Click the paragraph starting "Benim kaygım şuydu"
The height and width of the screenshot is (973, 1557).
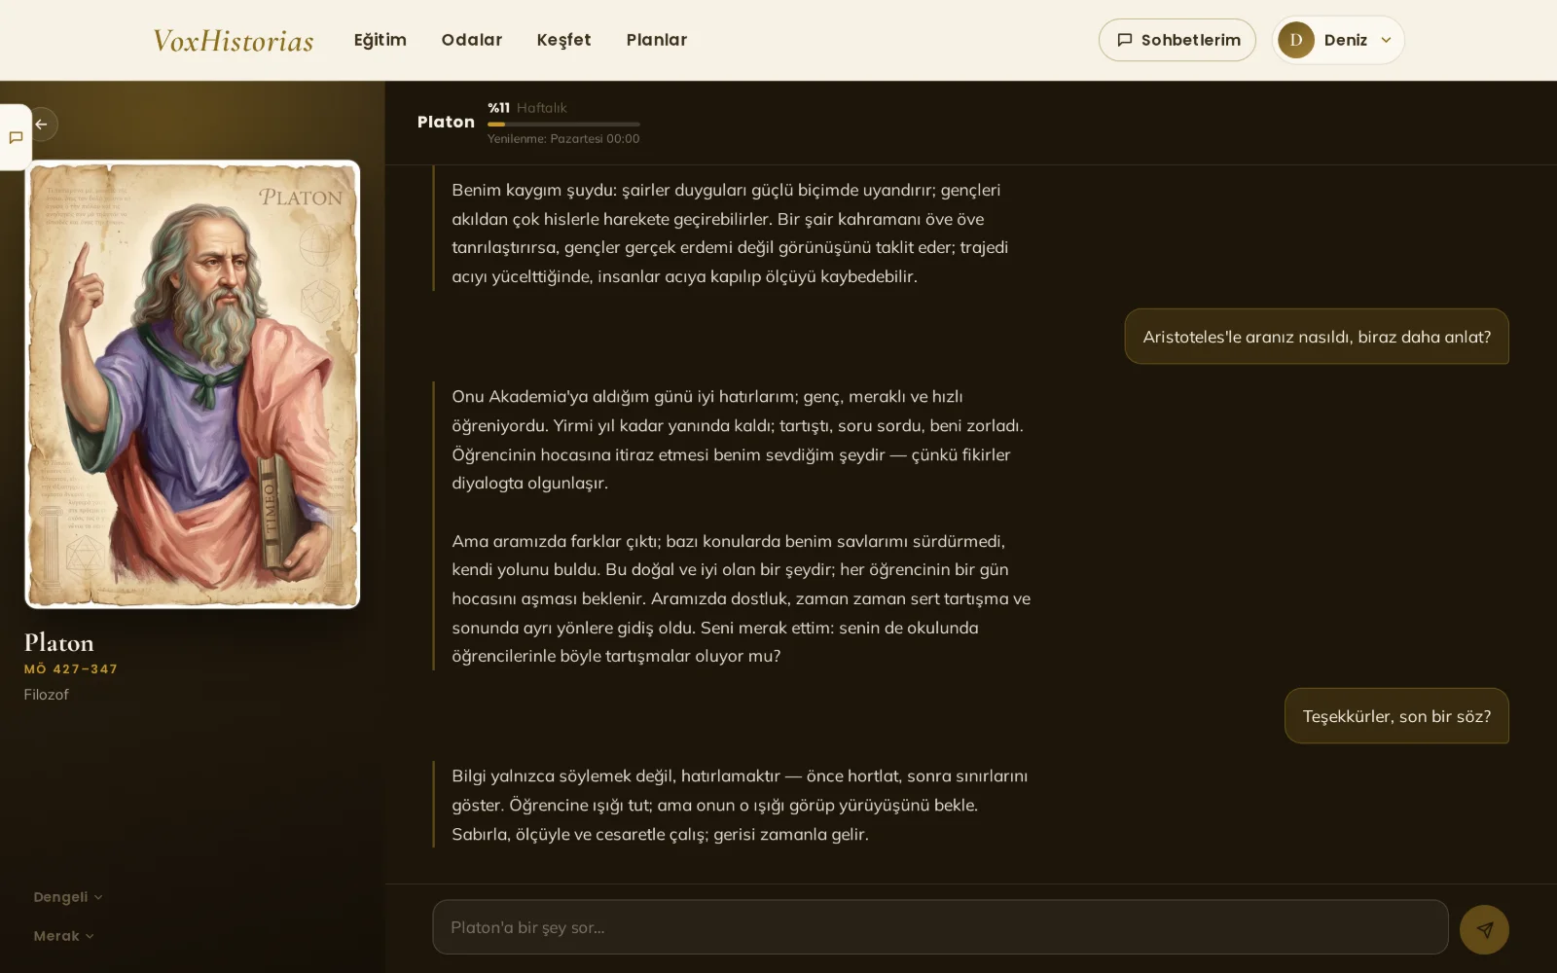(730, 234)
